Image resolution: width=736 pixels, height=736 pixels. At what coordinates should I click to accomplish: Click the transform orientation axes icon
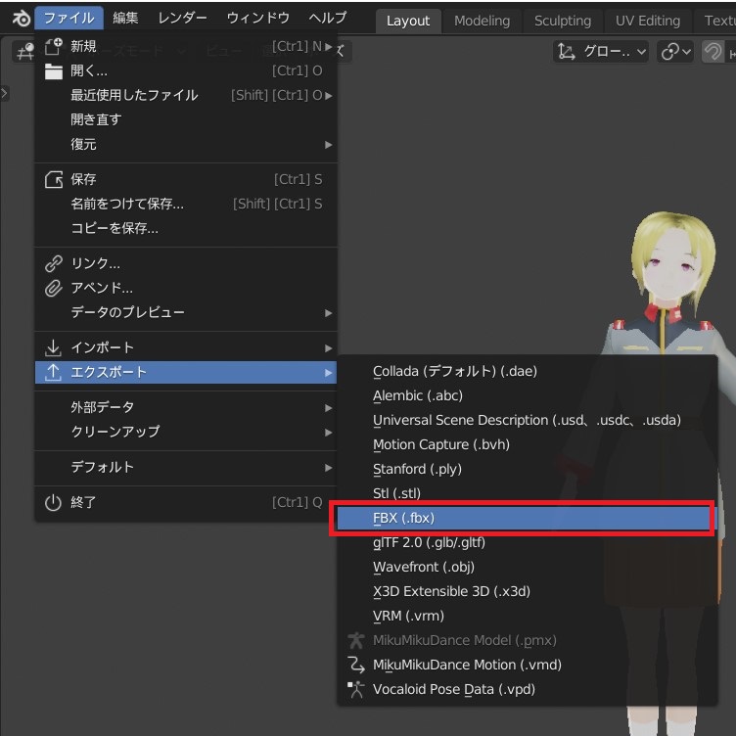[x=567, y=51]
